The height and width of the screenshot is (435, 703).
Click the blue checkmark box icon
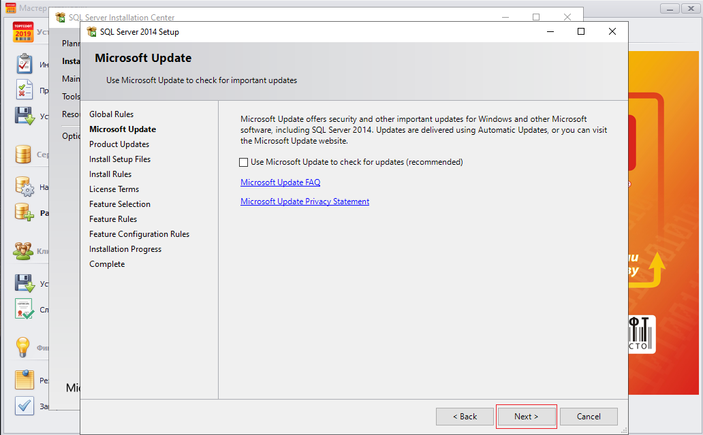coord(25,406)
